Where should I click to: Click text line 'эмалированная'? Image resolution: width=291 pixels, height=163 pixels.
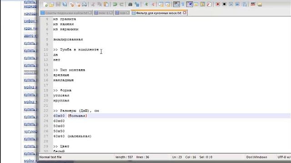pos(68,39)
